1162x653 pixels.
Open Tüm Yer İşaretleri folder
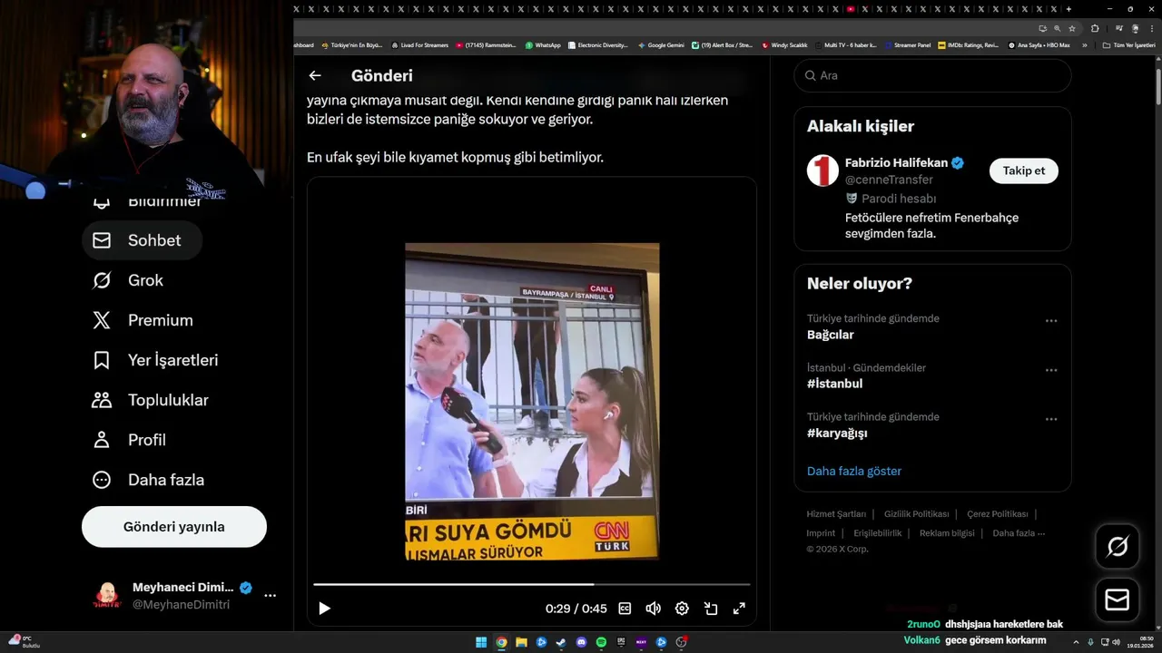click(x=1128, y=45)
